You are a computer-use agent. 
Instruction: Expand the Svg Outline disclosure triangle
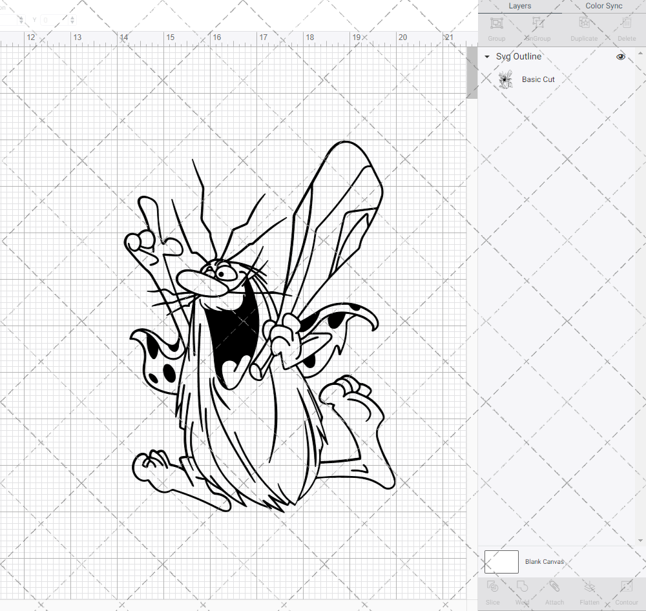tap(486, 57)
